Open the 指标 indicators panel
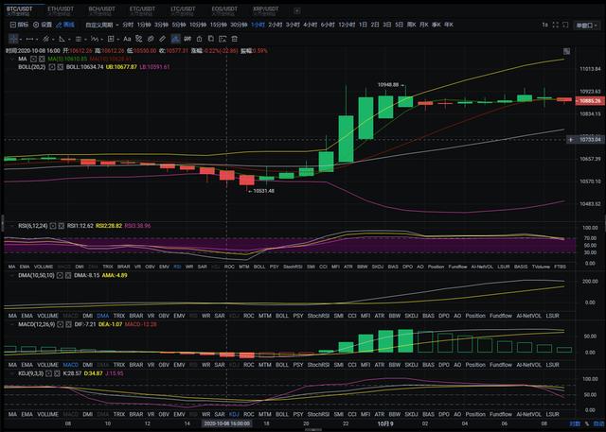The image size is (606, 432). pyautogui.click(x=19, y=25)
